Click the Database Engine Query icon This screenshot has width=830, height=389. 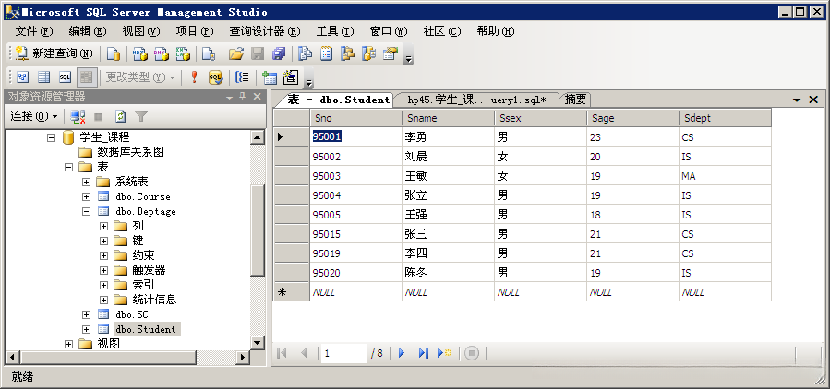114,53
